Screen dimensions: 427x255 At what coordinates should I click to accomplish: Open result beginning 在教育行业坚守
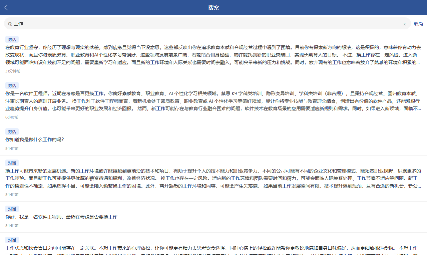pos(213,55)
